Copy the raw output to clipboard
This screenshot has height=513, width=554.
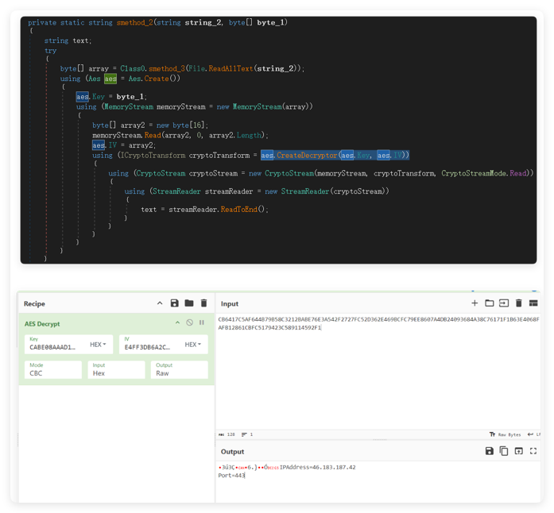point(504,451)
